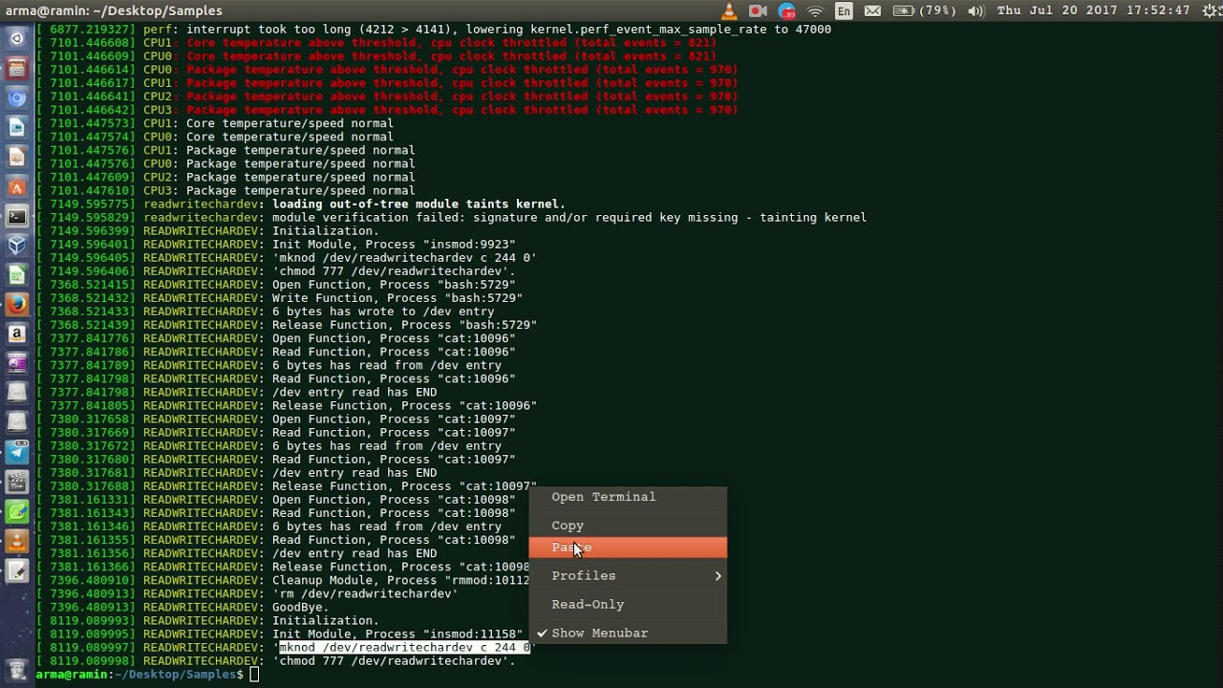Open the system gear session menu
The width and height of the screenshot is (1223, 688).
point(1208,11)
